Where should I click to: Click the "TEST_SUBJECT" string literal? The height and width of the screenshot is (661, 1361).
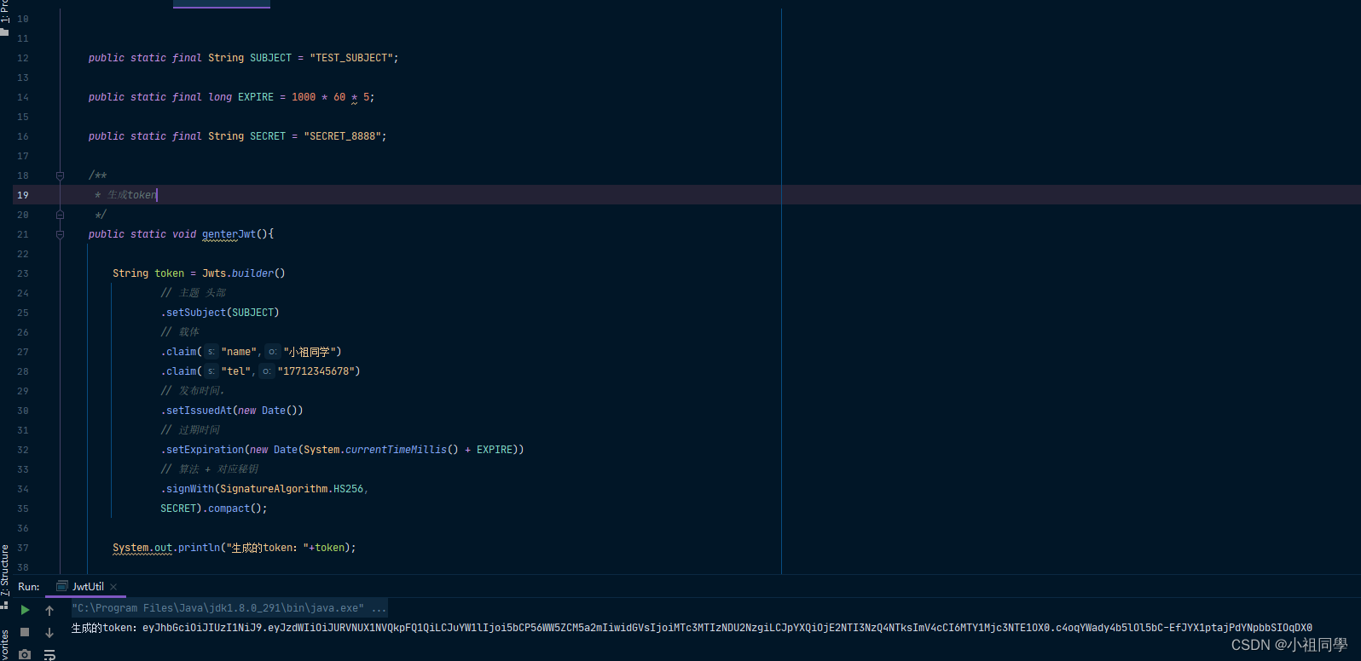(351, 58)
